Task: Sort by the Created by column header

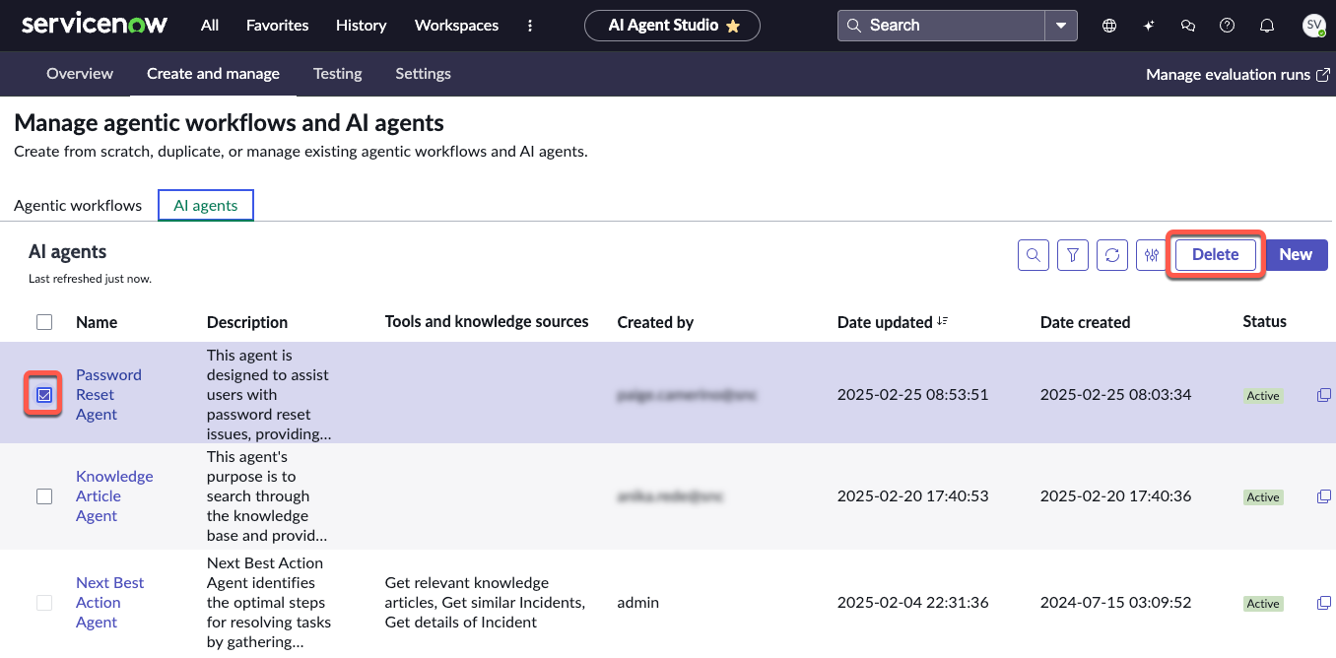Action: click(x=655, y=322)
